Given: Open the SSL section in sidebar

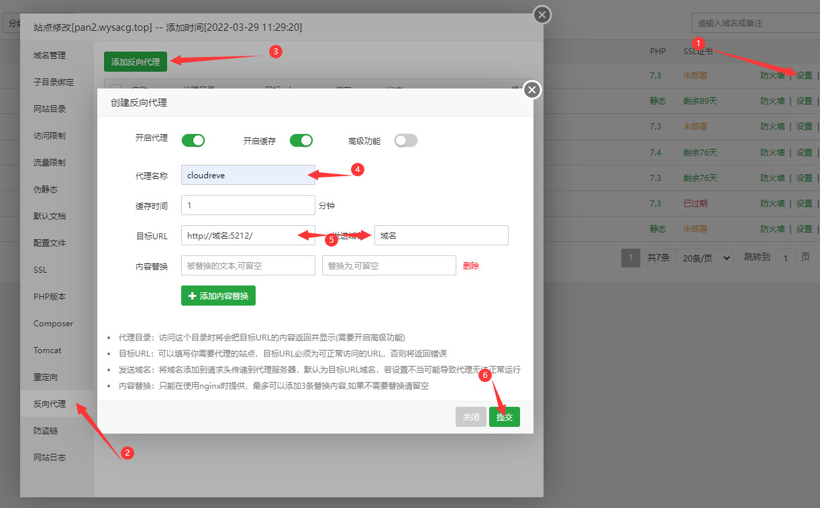Looking at the screenshot, I should point(42,269).
